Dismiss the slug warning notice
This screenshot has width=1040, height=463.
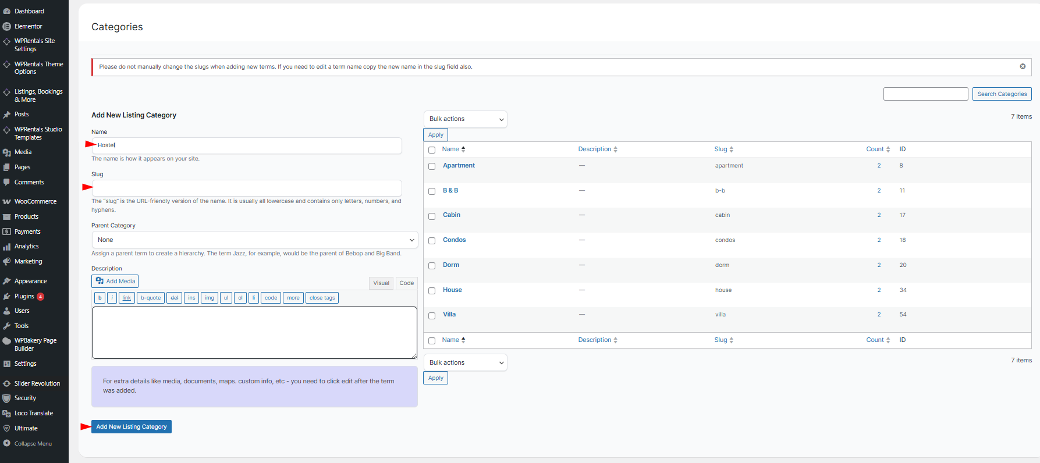1023,66
